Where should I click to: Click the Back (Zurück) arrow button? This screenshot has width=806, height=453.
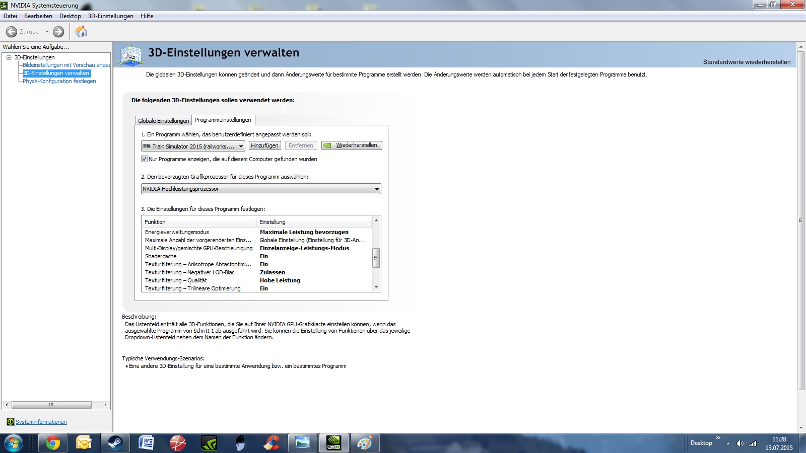(12, 32)
